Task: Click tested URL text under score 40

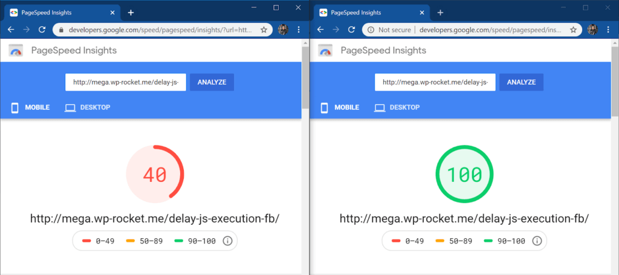Action: (x=155, y=219)
